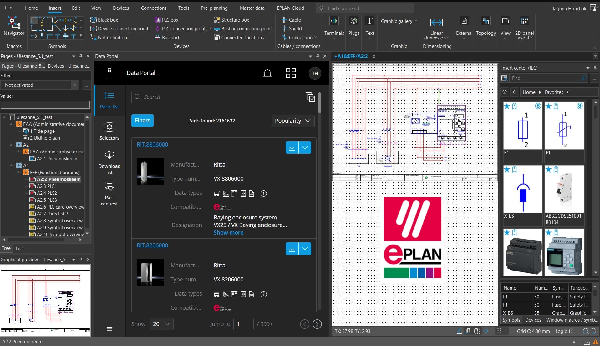Pin the Data Portal panel
Viewport: 600px width, 346px height.
(x=317, y=56)
